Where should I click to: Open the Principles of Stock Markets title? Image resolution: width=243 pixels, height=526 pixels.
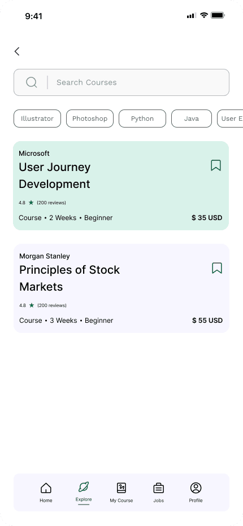pos(70,278)
